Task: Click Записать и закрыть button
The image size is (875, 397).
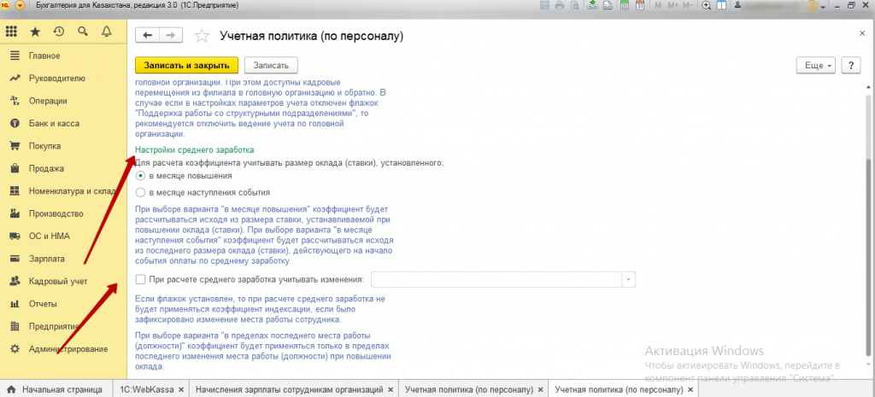Action: (x=187, y=65)
